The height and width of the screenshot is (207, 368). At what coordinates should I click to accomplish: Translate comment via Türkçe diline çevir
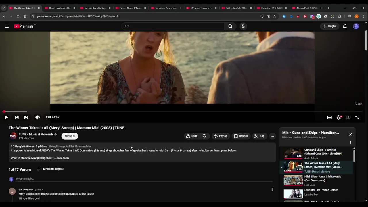tap(30, 198)
